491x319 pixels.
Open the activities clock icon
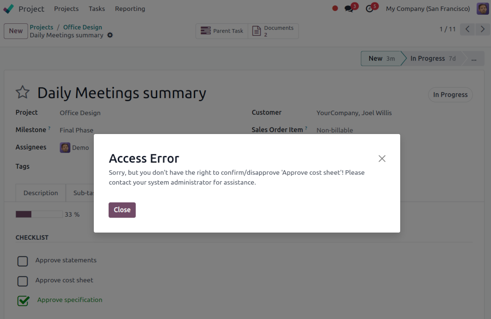[x=370, y=9]
